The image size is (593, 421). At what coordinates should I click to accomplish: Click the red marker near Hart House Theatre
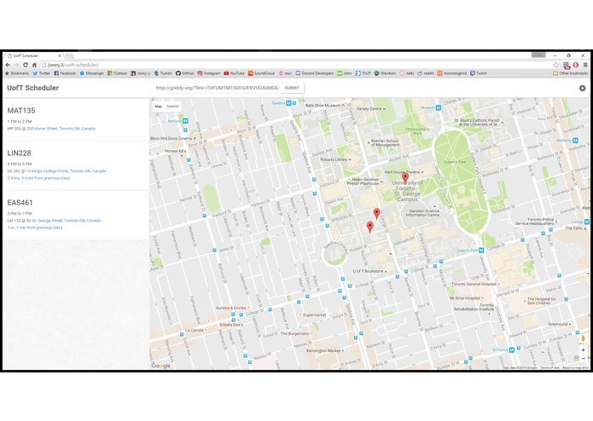pos(405,177)
